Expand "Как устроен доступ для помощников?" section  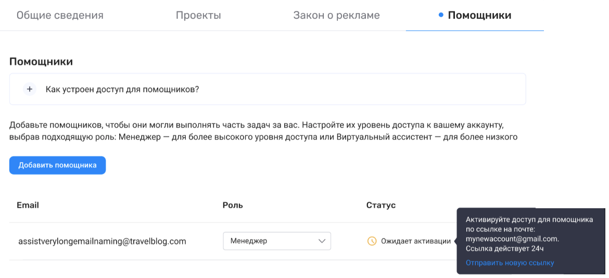click(122, 90)
